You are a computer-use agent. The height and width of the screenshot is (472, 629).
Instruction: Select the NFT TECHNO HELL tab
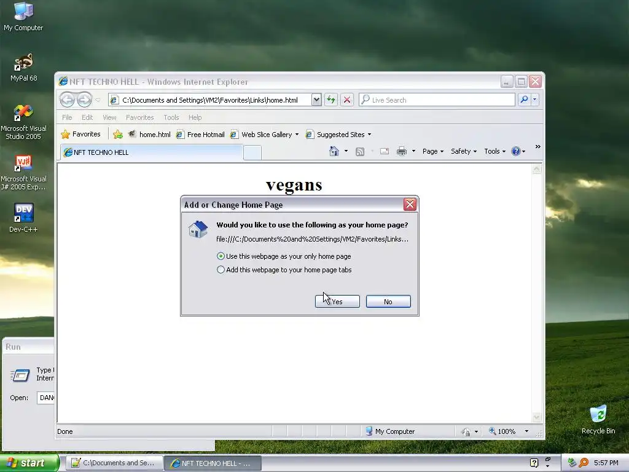click(152, 152)
